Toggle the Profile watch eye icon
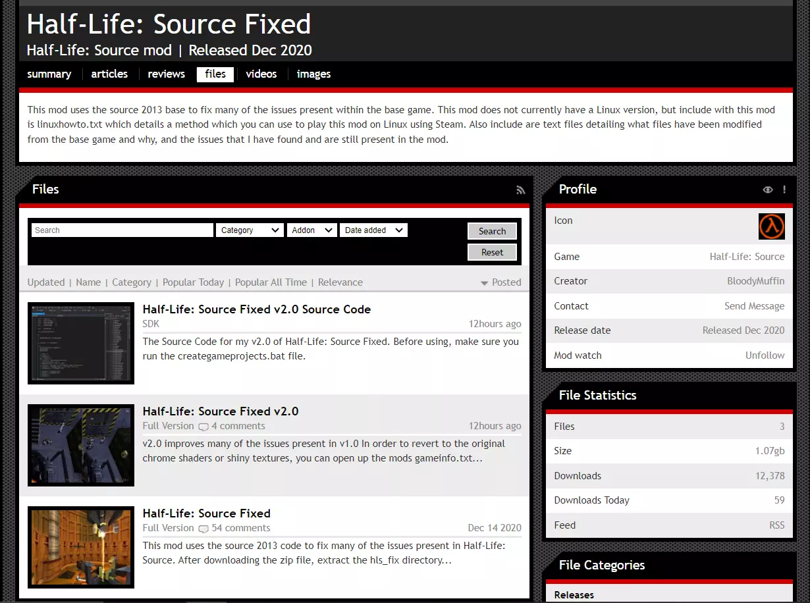Viewport: 810px width, 603px height. (x=768, y=190)
